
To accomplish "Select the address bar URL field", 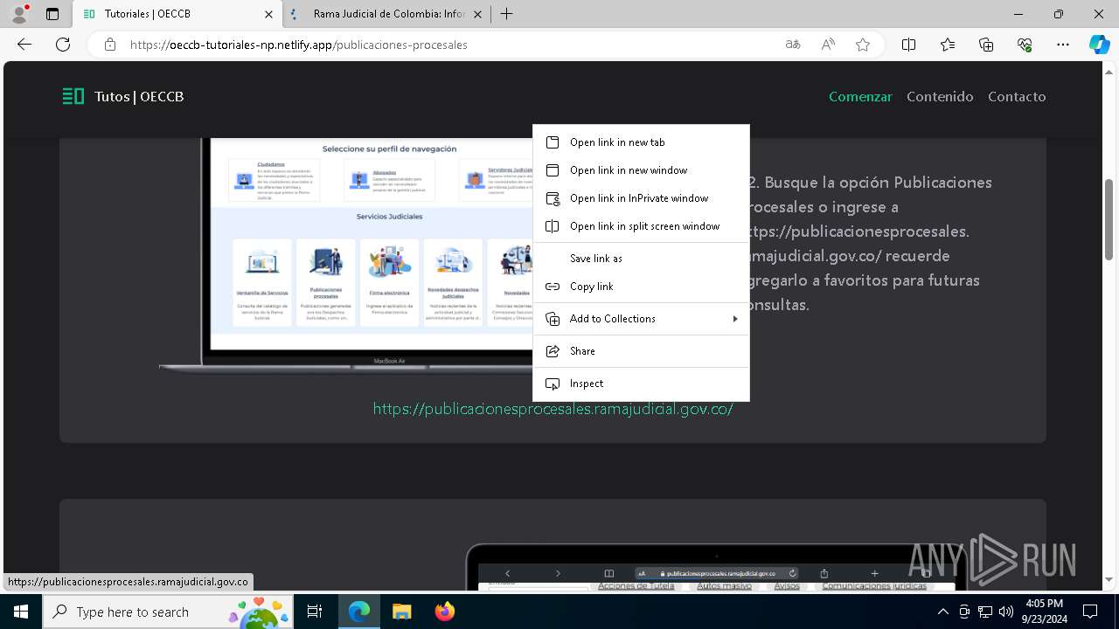I will [x=446, y=45].
